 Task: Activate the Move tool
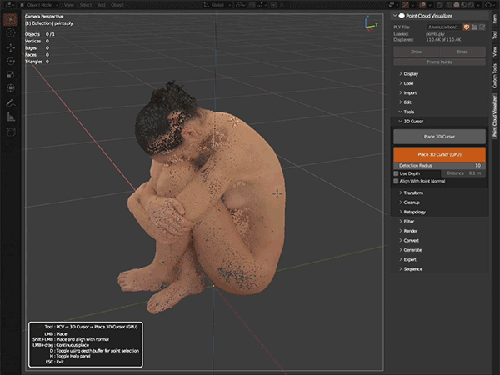[x=11, y=47]
